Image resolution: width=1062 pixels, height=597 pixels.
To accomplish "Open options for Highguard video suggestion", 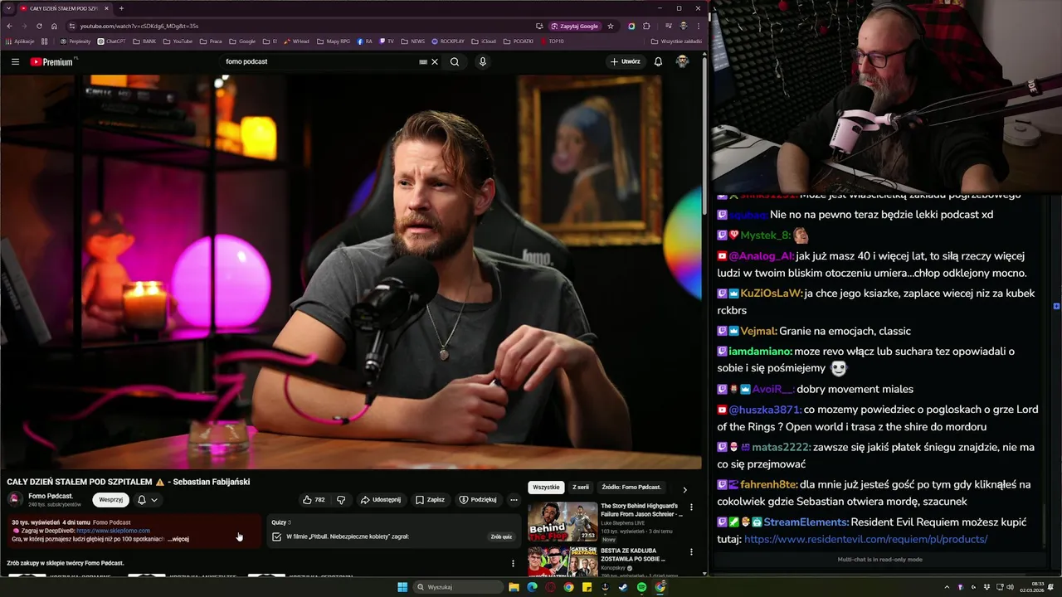I will click(x=691, y=507).
